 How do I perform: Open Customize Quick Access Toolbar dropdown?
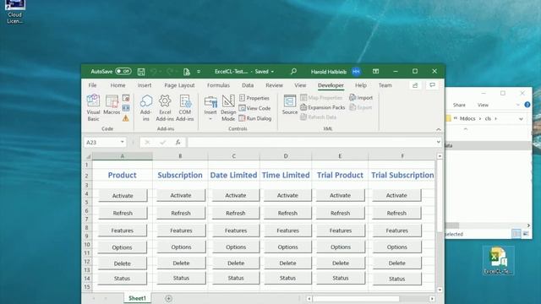coord(199,72)
